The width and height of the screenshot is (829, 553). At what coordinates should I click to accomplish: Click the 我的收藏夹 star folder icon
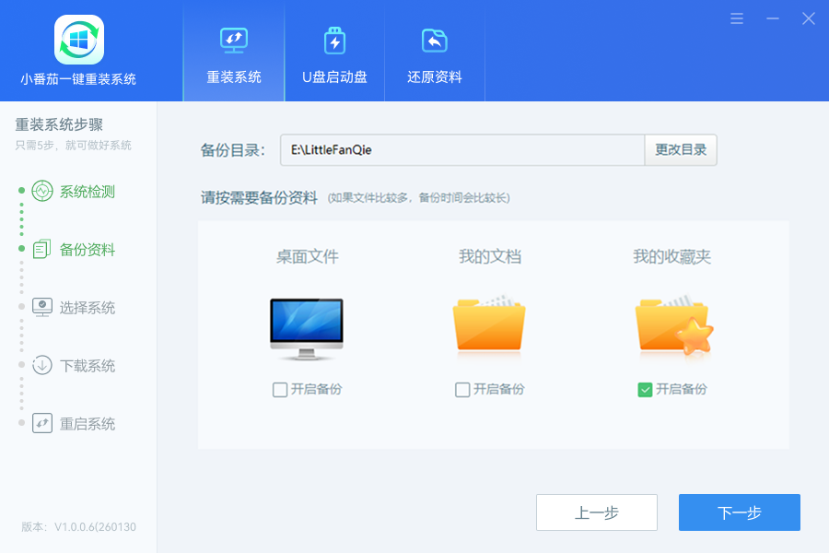[x=674, y=325]
